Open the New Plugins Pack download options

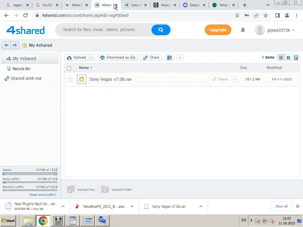(63, 206)
